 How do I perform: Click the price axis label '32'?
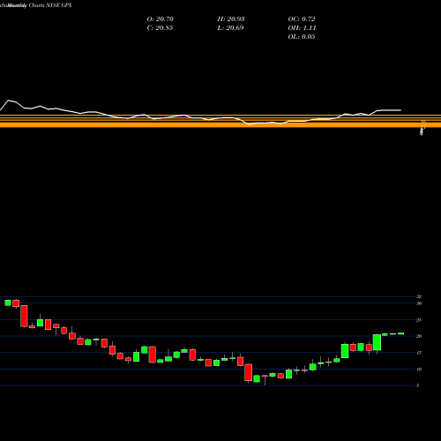pos(419,296)
